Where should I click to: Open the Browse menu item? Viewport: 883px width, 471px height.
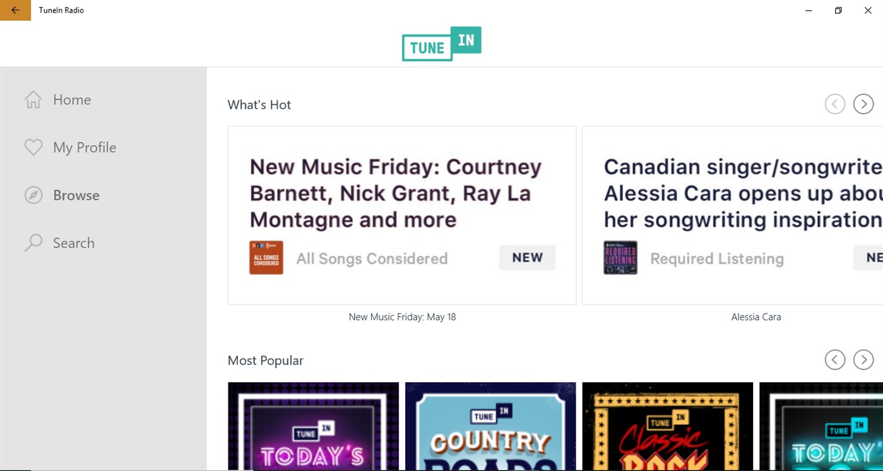pos(76,195)
